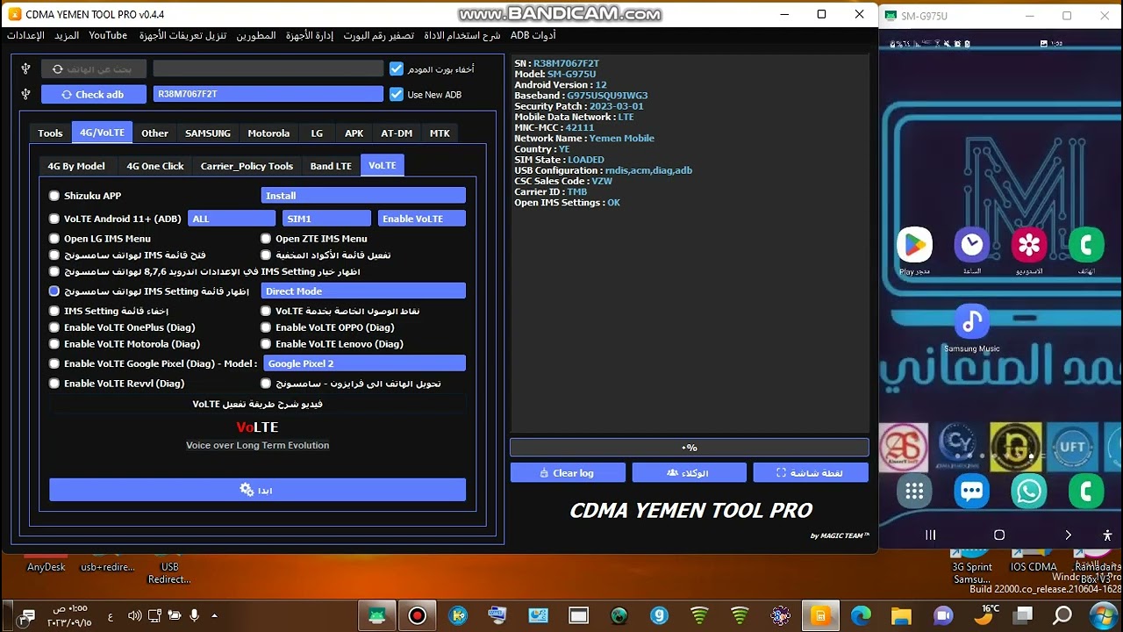
Task: Open the Direct Mode dropdown
Action: click(x=363, y=291)
